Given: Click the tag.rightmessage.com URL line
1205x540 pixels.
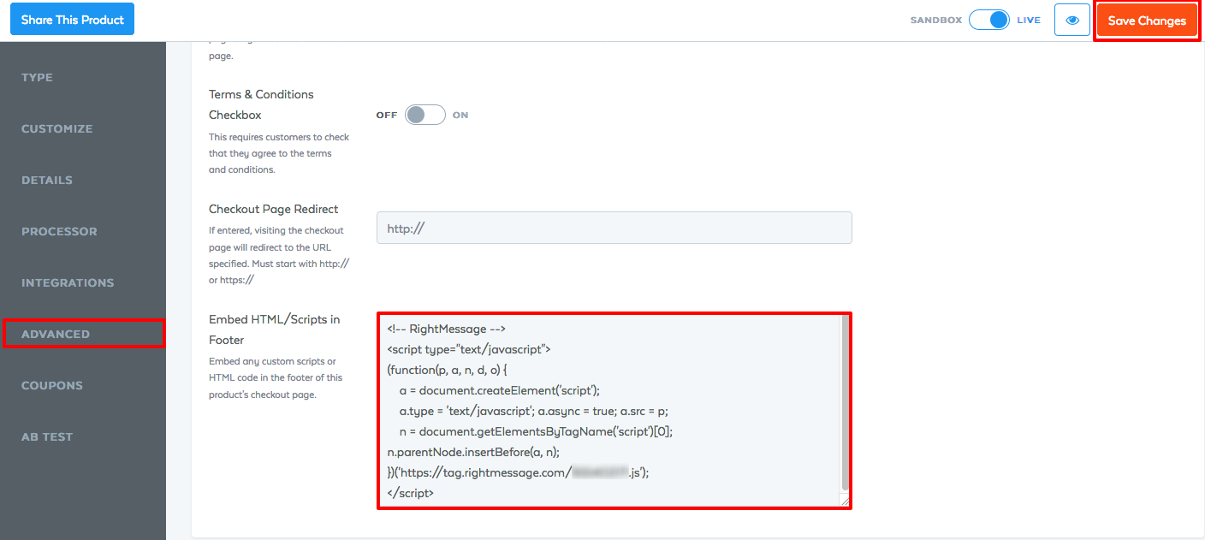Looking at the screenshot, I should 518,472.
